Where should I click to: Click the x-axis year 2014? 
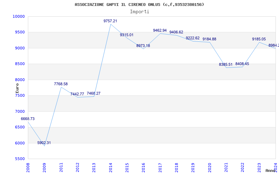click(111, 168)
